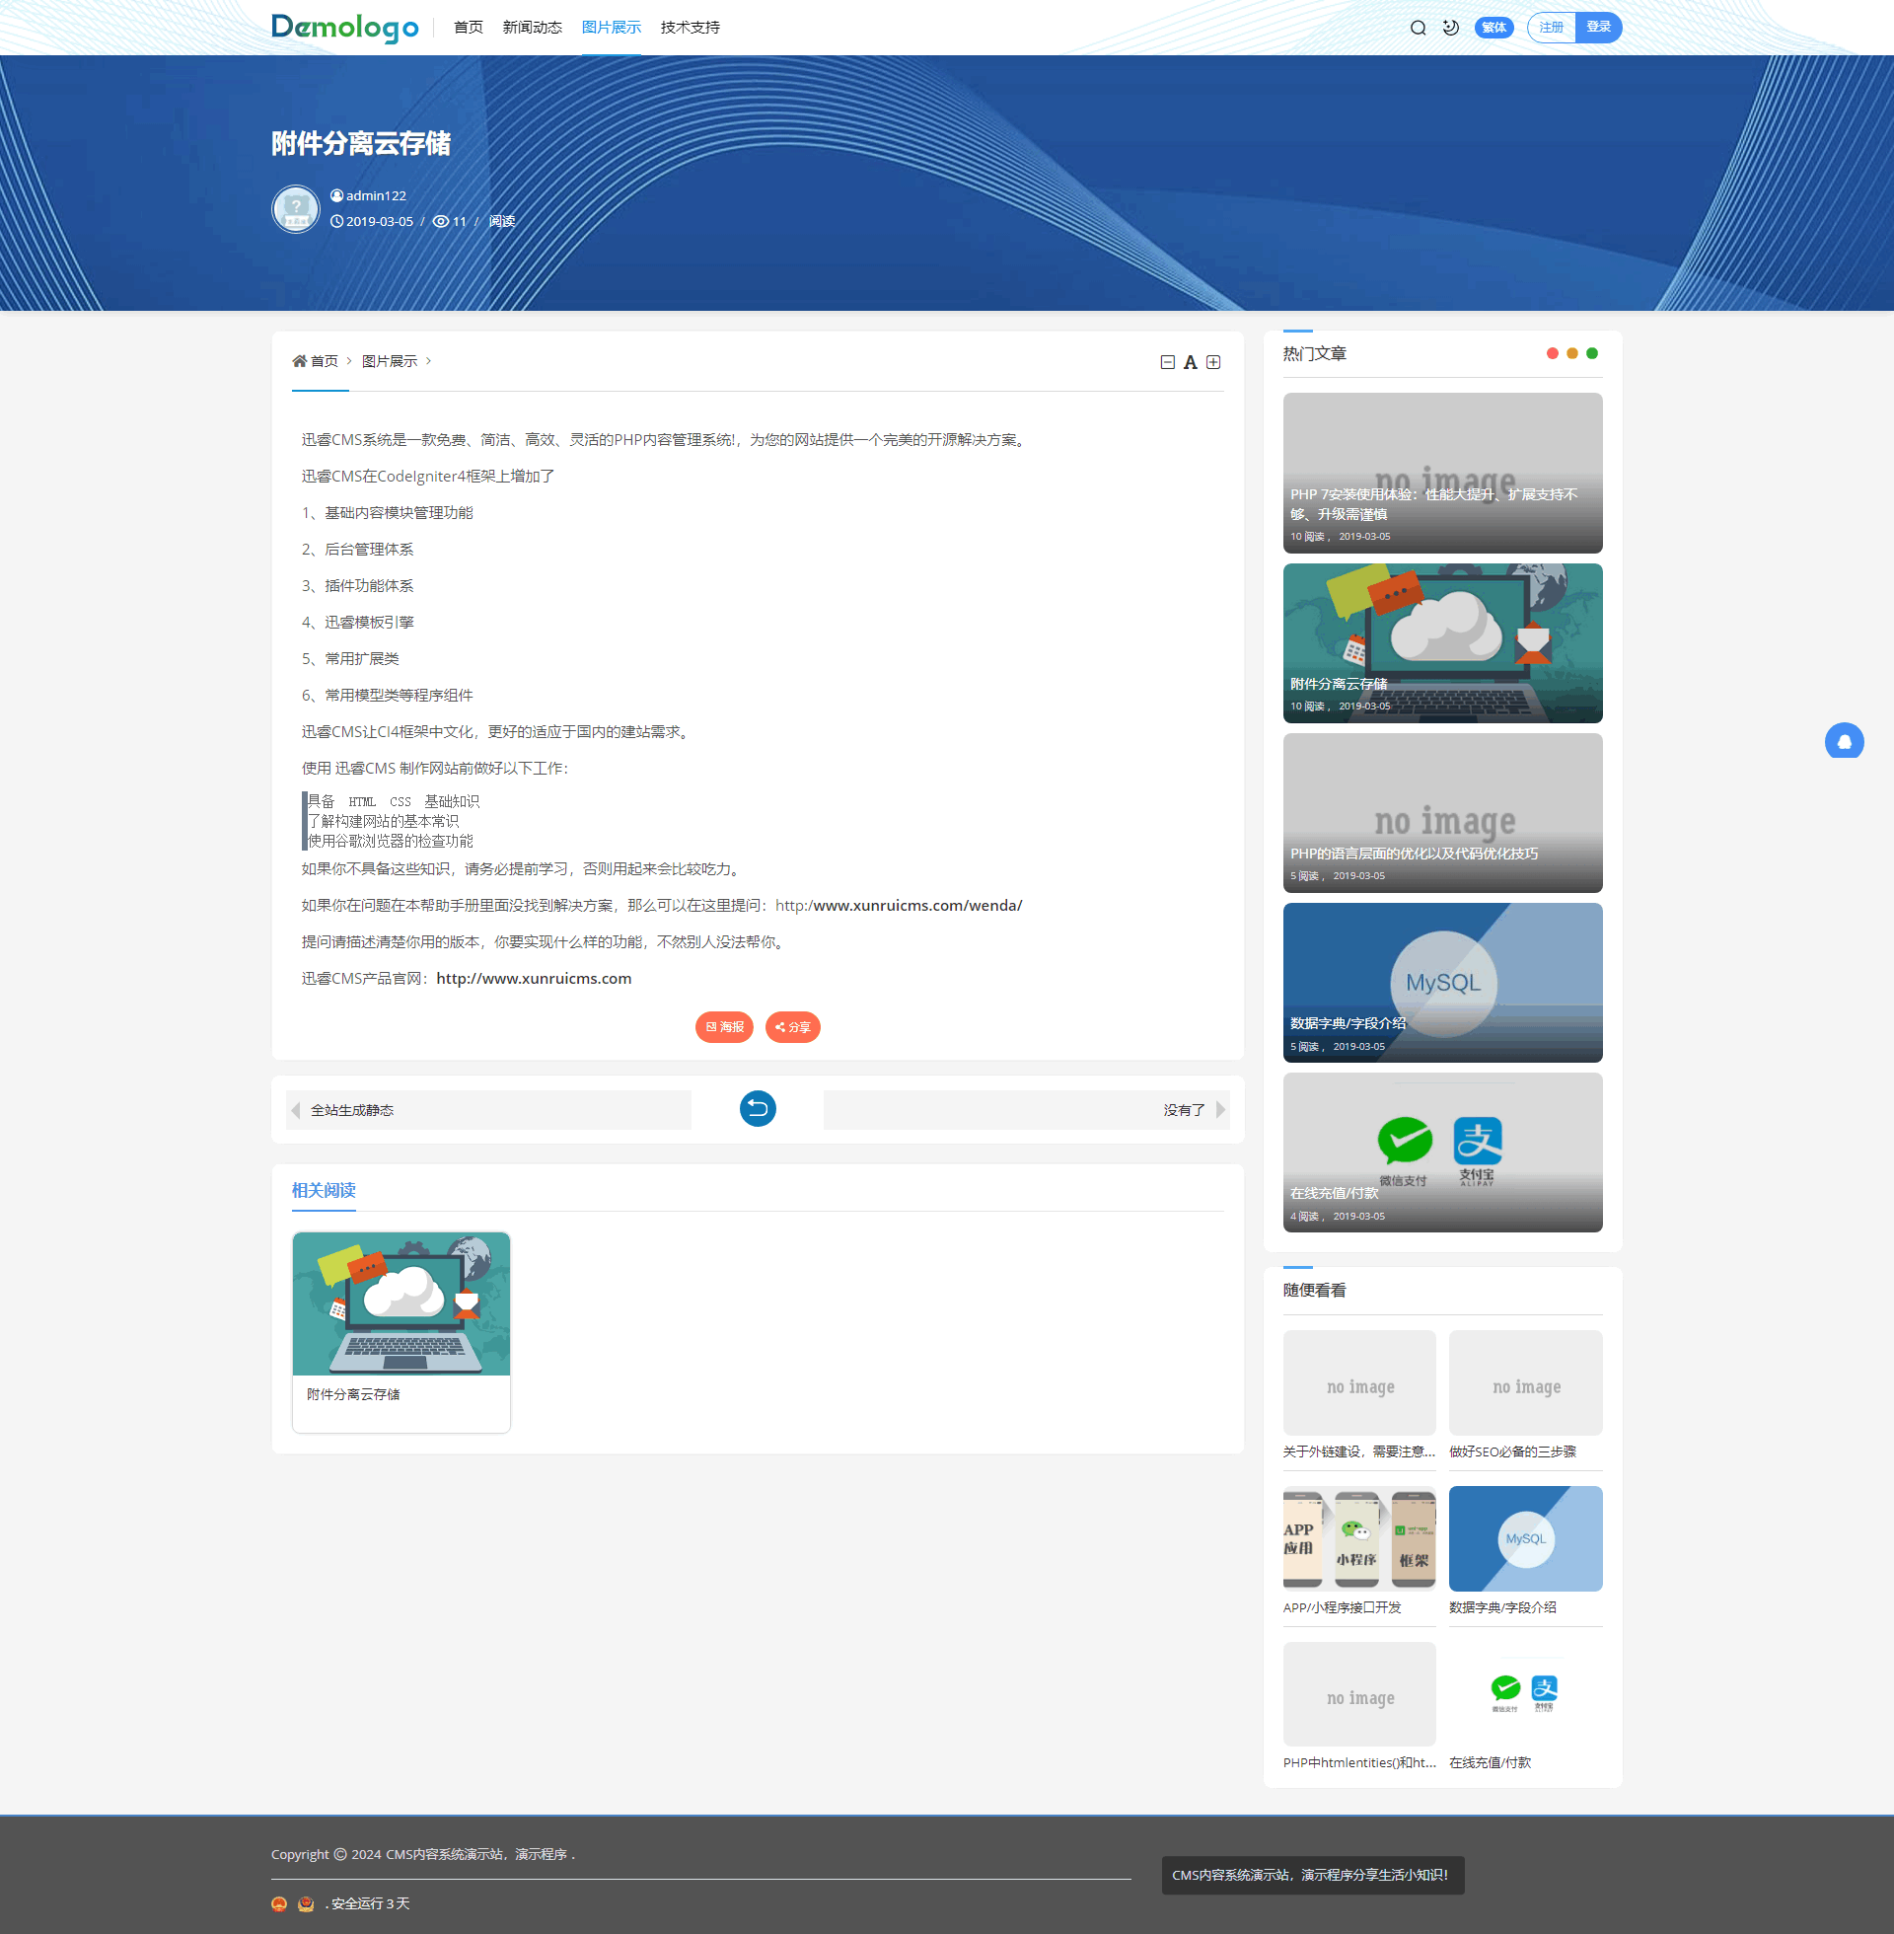Click the right arrow next to 没有了
This screenshot has width=1894, height=1934.
pos(1220,1110)
